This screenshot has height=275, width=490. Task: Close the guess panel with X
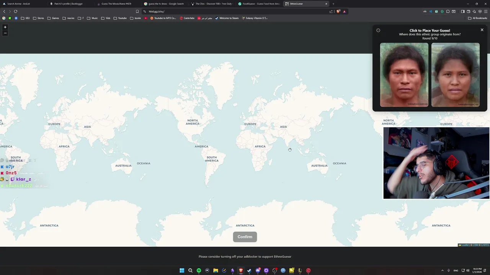[x=482, y=30]
